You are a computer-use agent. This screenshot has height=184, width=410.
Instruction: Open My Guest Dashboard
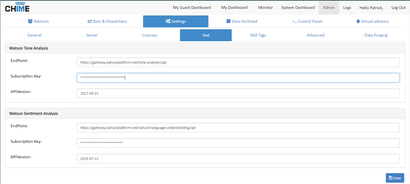[x=192, y=7]
